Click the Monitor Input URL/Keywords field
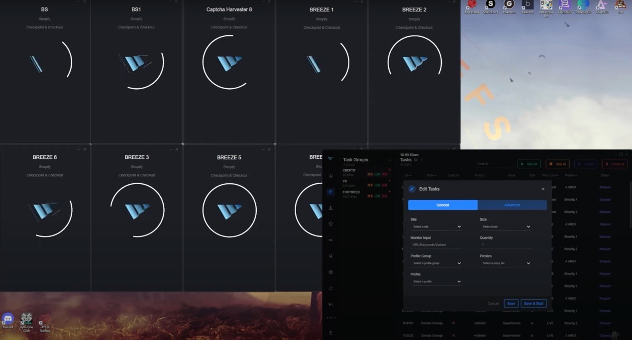The width and height of the screenshot is (632, 340). pyautogui.click(x=436, y=245)
